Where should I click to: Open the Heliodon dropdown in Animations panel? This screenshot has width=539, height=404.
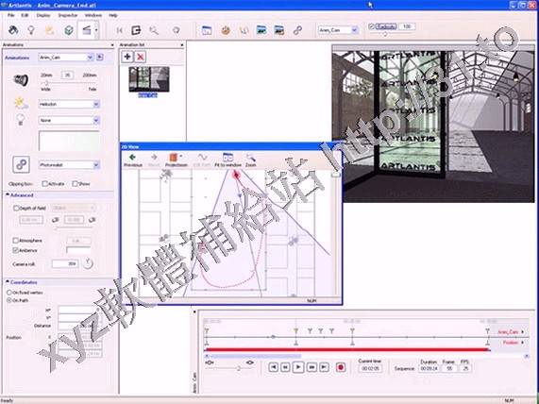click(69, 104)
